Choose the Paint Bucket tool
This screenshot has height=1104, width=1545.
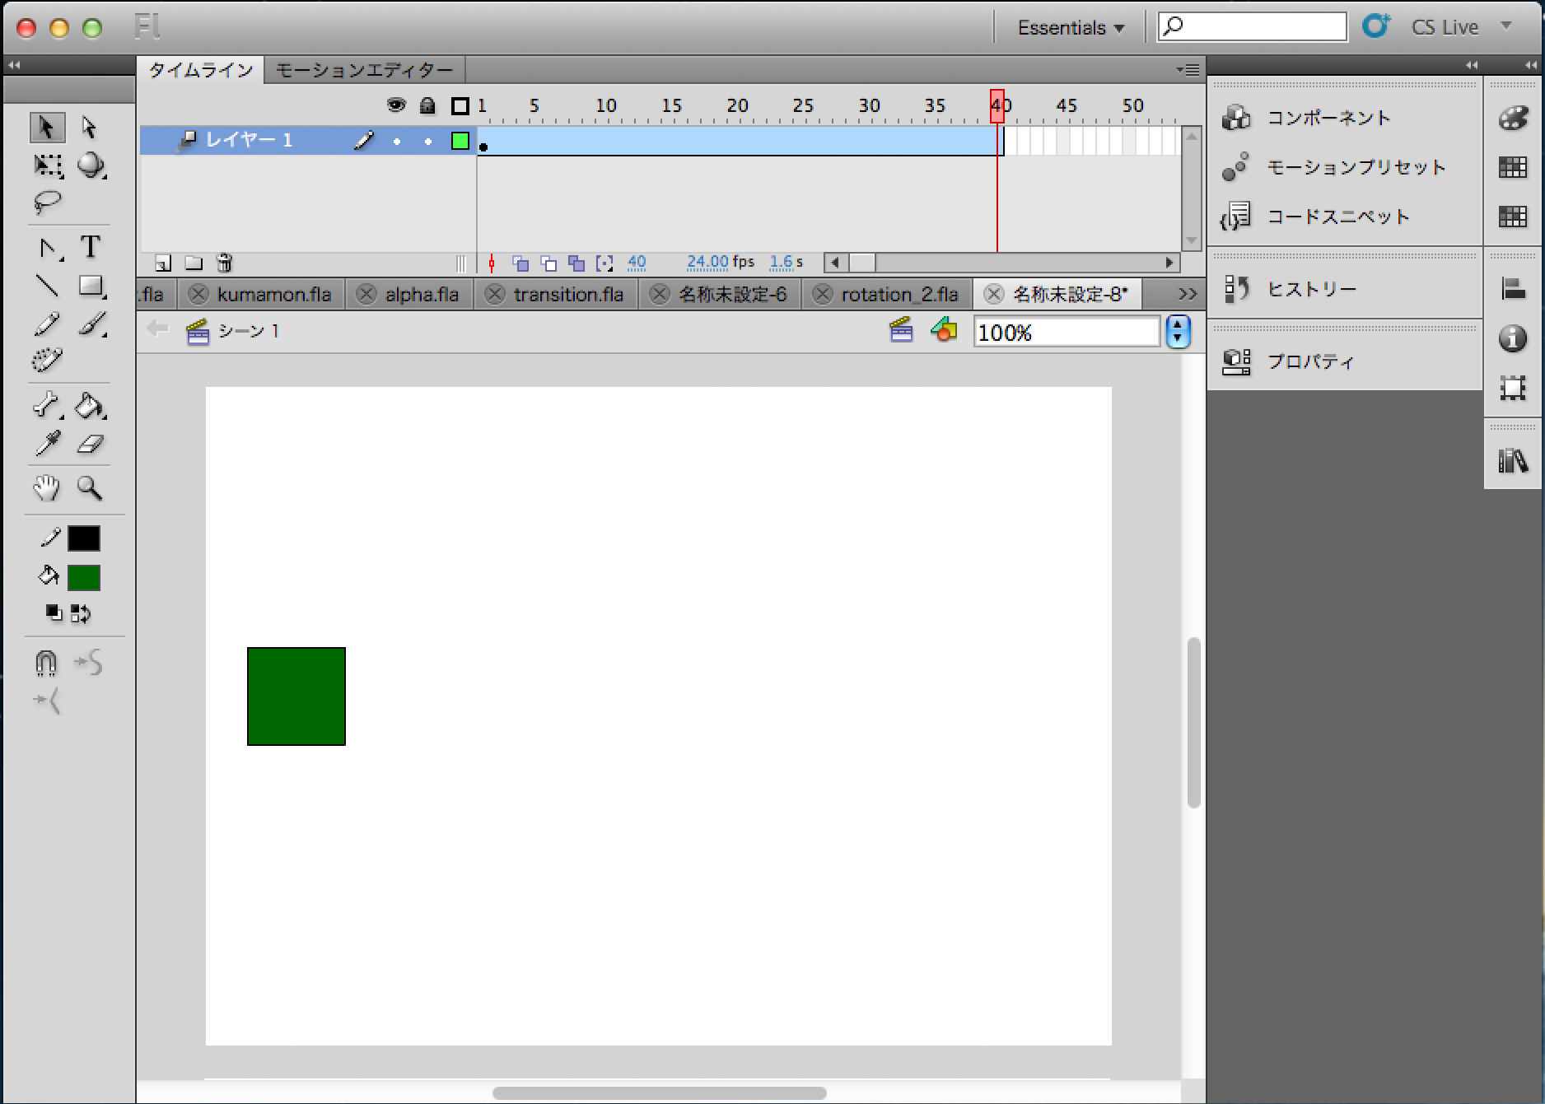tap(89, 406)
